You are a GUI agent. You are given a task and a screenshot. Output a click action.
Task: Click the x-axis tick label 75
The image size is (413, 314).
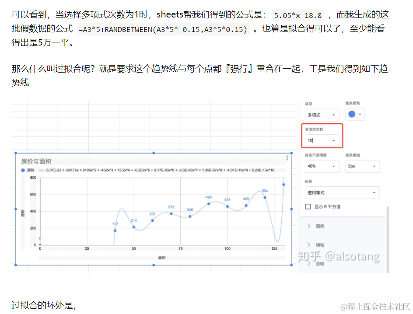click(x=180, y=248)
